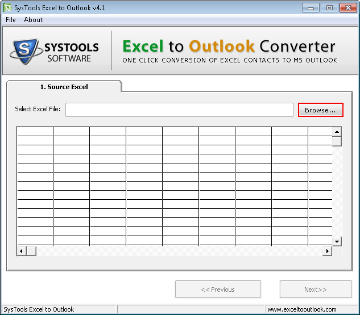Click the 'Excel to Outlook Converter' heading
The height and width of the screenshot is (315, 360).
229,47
